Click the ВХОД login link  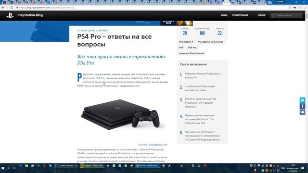coord(224,15)
